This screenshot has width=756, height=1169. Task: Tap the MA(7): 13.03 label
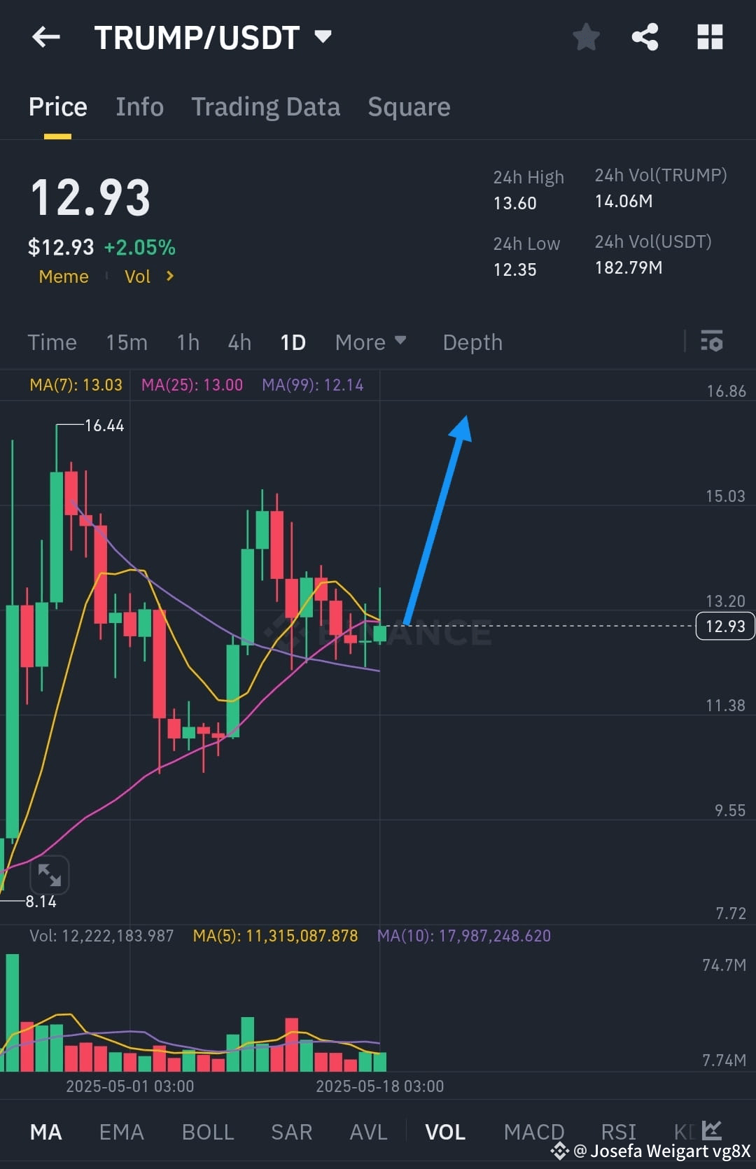76,385
